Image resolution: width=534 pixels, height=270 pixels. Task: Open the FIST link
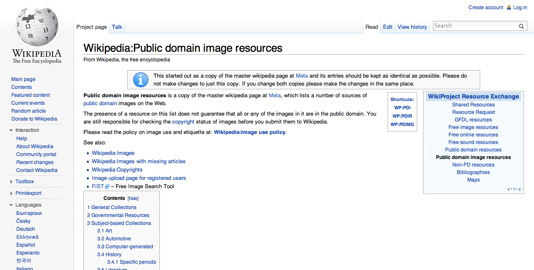[x=98, y=187]
